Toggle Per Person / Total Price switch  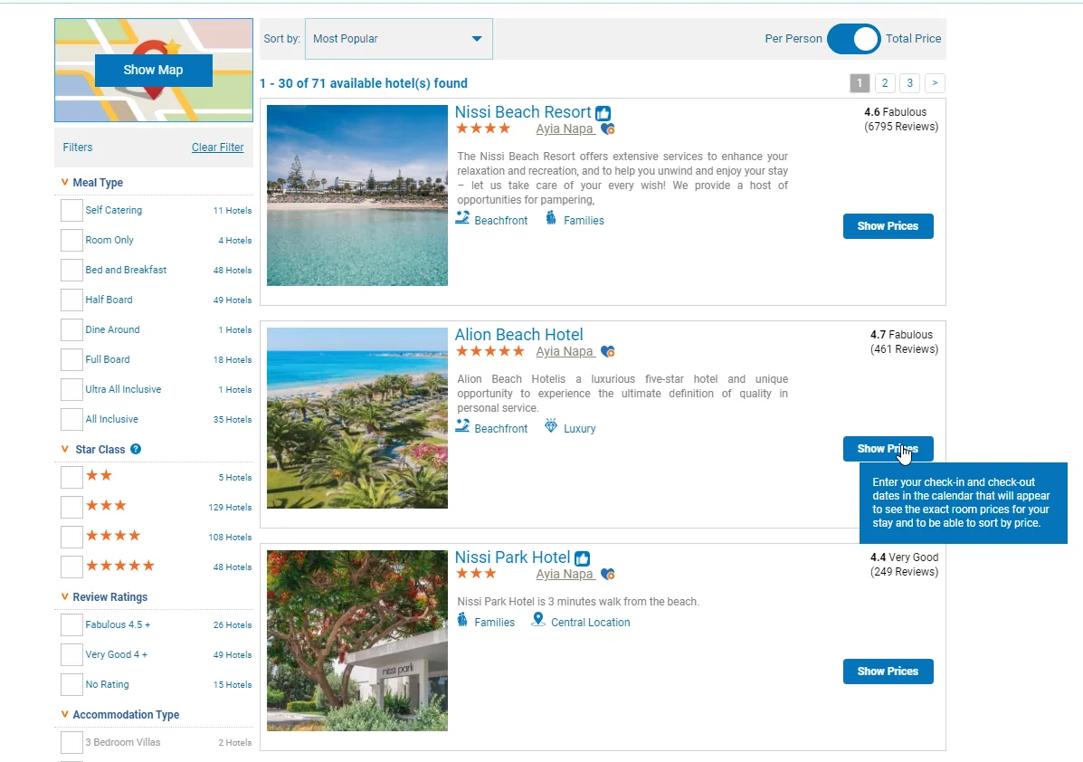(x=853, y=39)
